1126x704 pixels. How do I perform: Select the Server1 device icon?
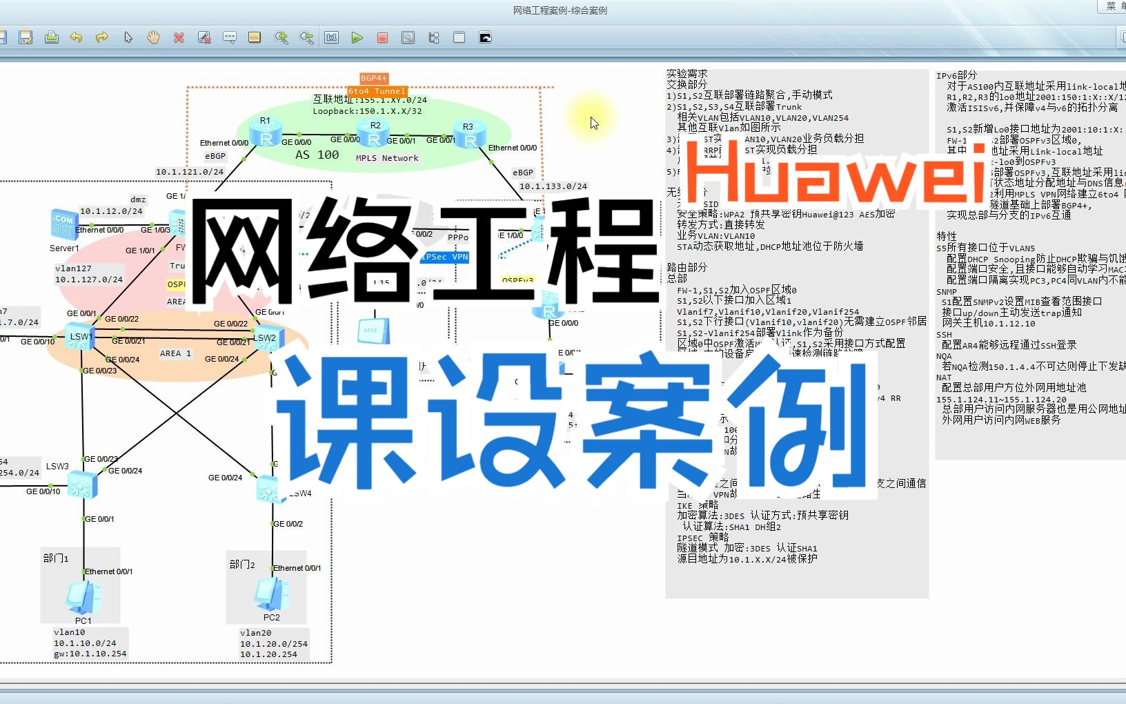[63, 226]
